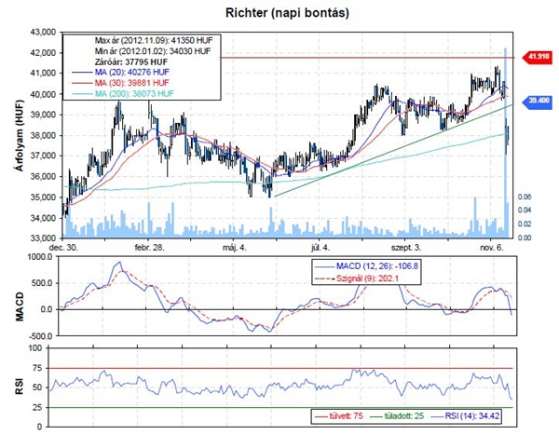Click the 100 RSI axis value

coord(35,347)
